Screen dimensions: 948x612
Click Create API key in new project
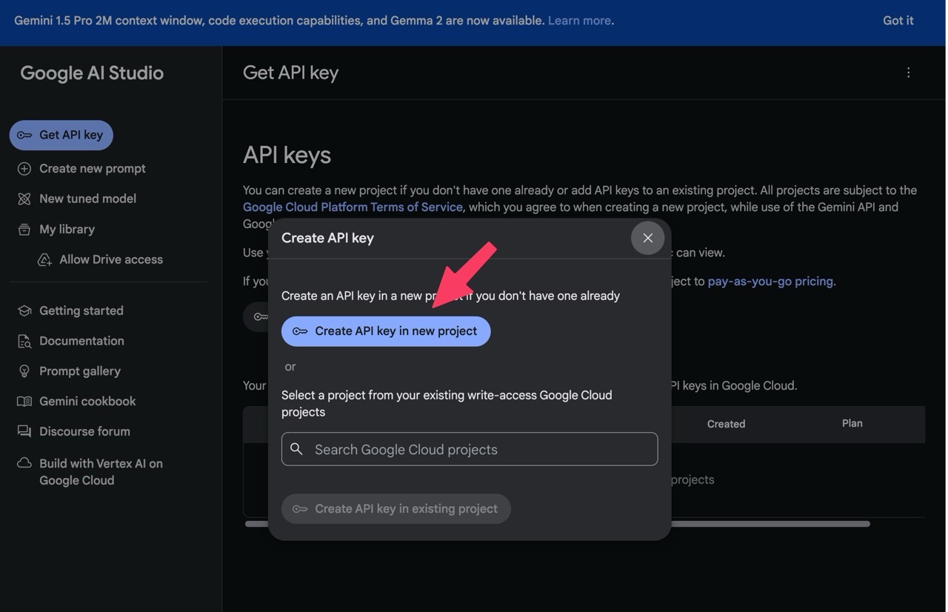tap(386, 331)
